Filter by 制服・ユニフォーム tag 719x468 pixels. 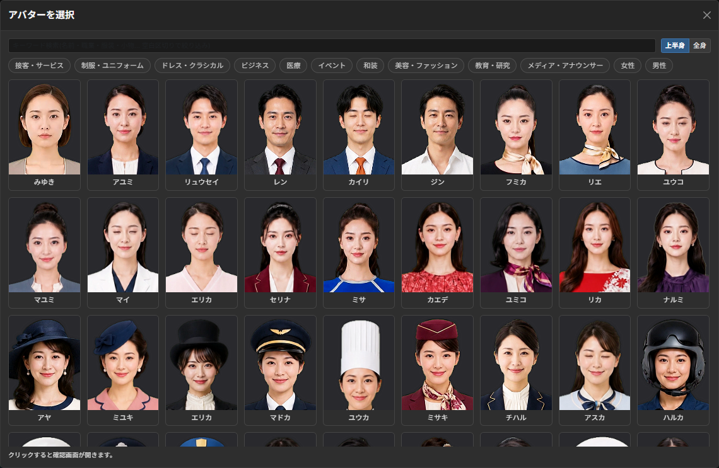[112, 66]
